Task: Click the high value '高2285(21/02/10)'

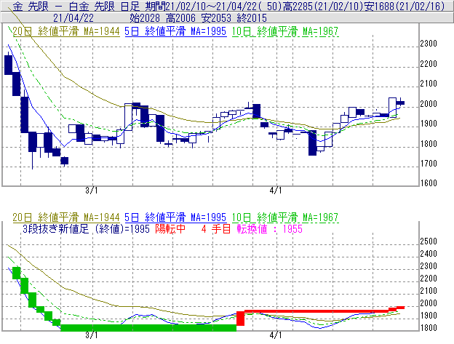Action: 323,6
